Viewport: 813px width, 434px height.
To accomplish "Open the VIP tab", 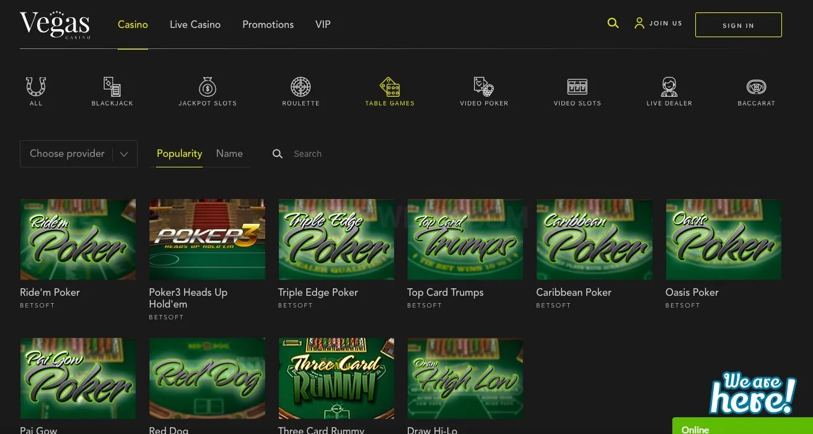I will (323, 25).
